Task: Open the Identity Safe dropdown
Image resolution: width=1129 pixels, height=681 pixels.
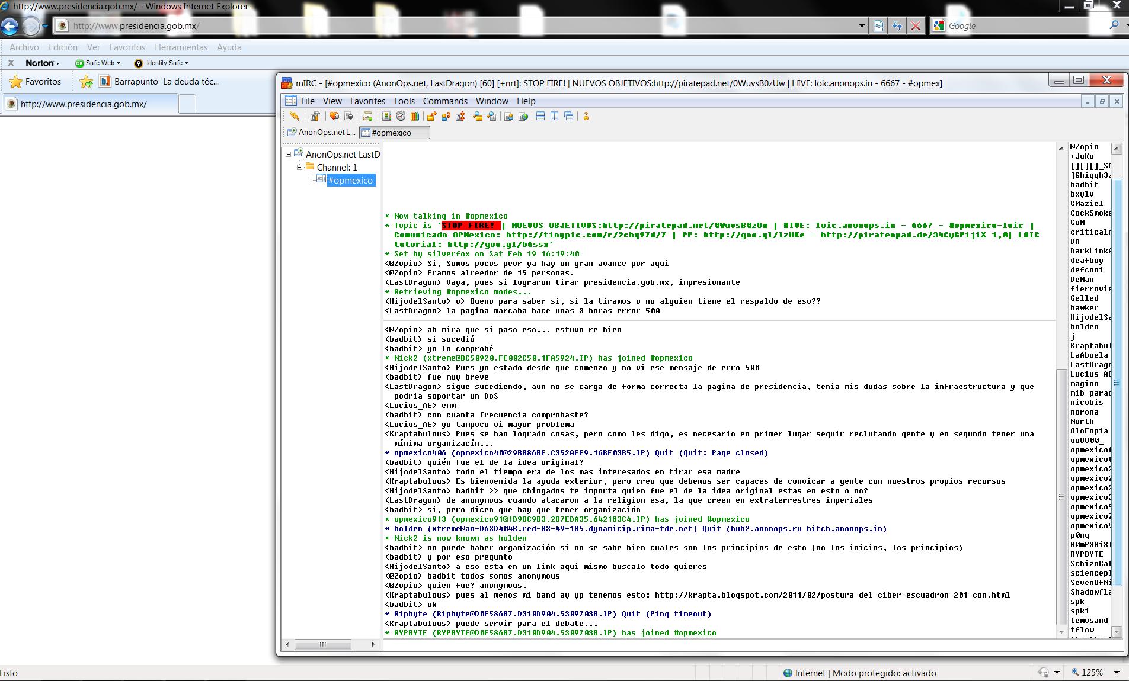Action: [162, 63]
